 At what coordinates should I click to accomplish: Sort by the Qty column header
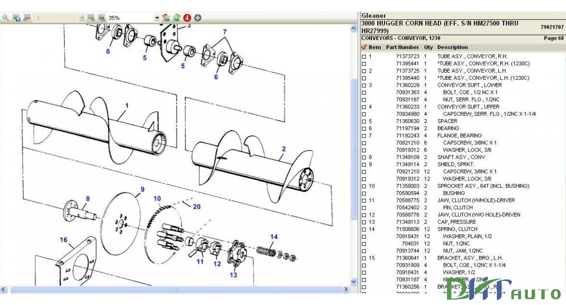(x=429, y=47)
